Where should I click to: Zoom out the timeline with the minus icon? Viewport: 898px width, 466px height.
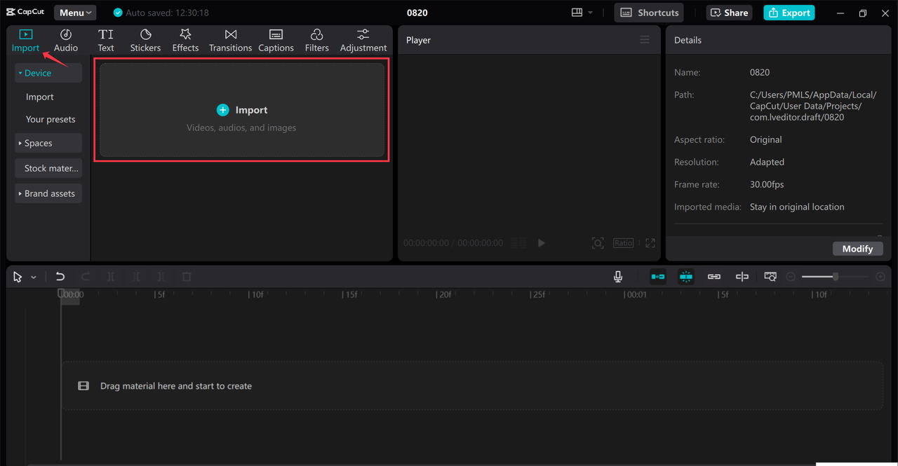click(x=791, y=277)
